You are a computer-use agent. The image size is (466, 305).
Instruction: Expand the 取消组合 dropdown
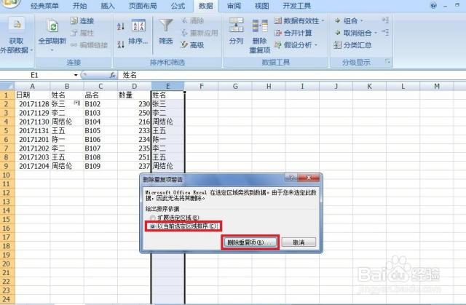[377, 33]
